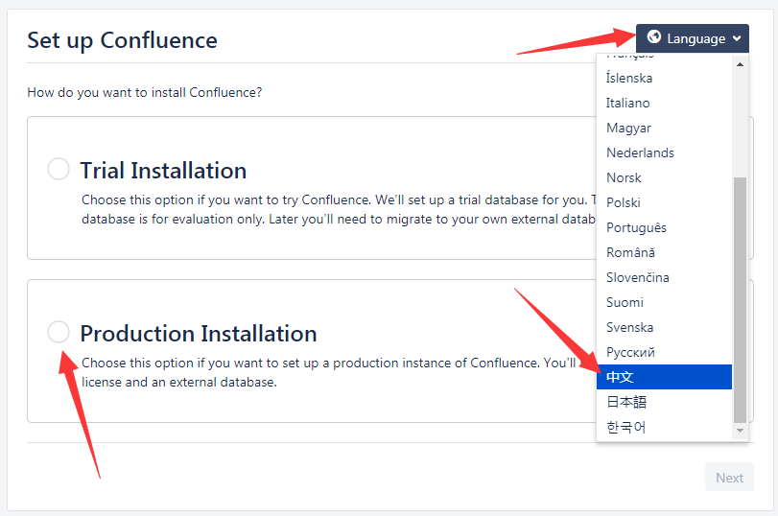Choose Suomi from the language list
Viewport: 778px width, 516px height.
[664, 302]
